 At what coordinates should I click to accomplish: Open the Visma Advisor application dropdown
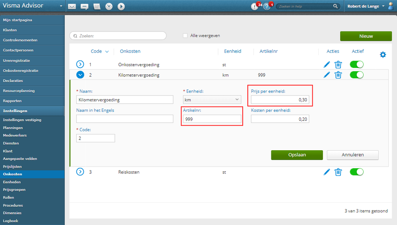[61, 6]
